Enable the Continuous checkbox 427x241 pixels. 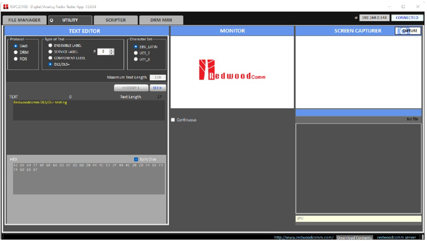[x=173, y=120]
